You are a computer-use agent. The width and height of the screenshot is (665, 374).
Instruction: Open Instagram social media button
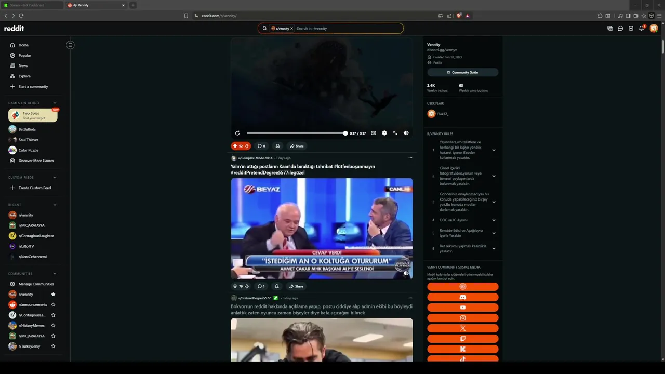(x=462, y=318)
